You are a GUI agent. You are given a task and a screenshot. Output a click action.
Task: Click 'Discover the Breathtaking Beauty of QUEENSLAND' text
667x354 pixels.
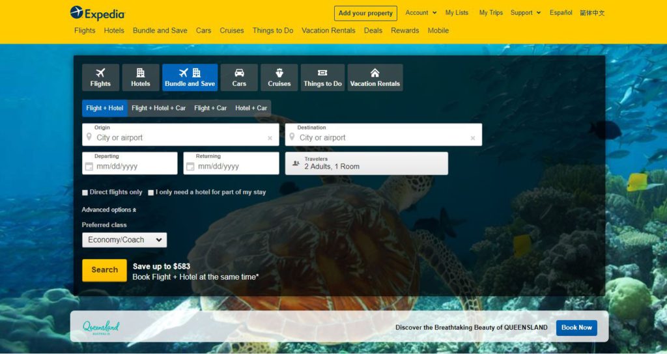(x=472, y=328)
